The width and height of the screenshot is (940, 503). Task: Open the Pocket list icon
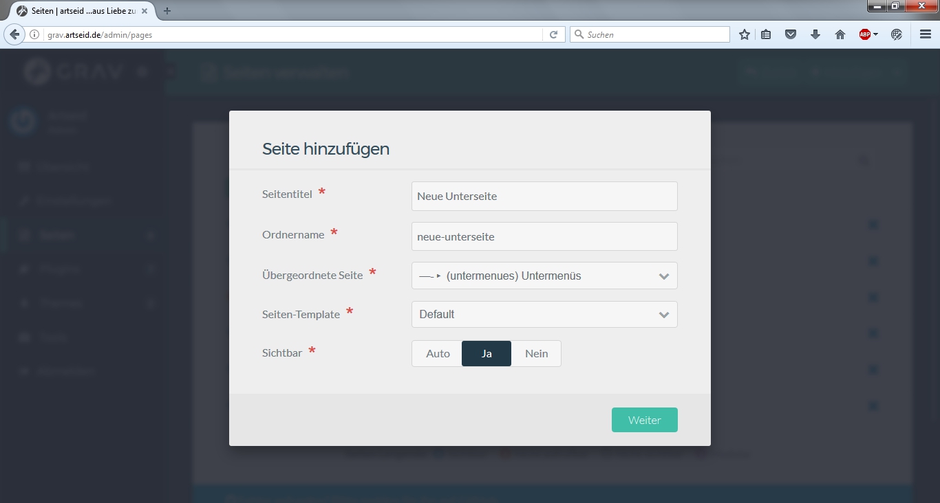tap(791, 34)
